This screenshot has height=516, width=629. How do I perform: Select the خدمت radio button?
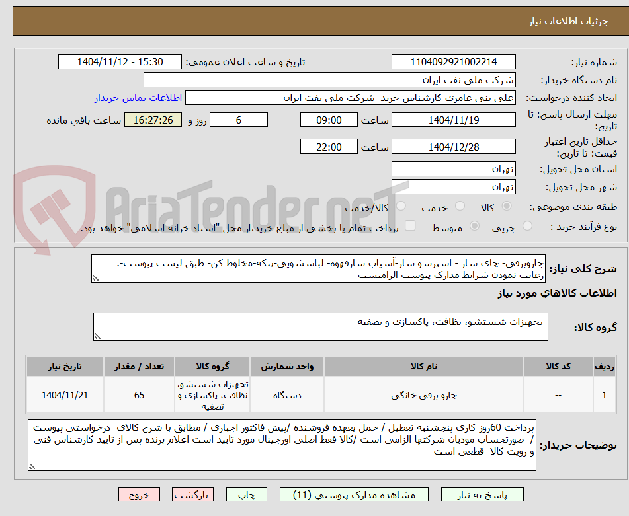(460, 206)
